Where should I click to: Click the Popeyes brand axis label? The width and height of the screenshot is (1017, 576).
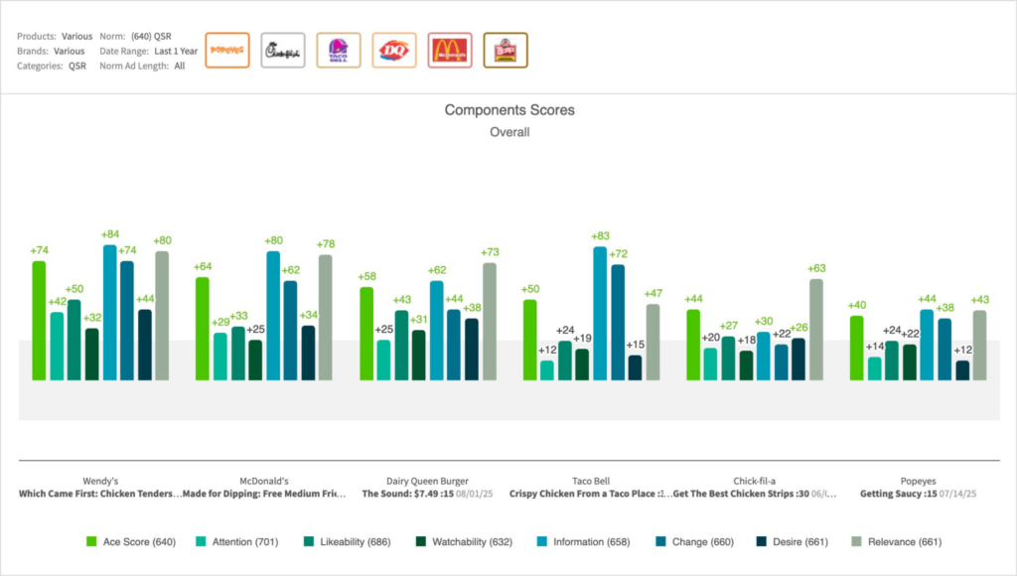tap(918, 482)
